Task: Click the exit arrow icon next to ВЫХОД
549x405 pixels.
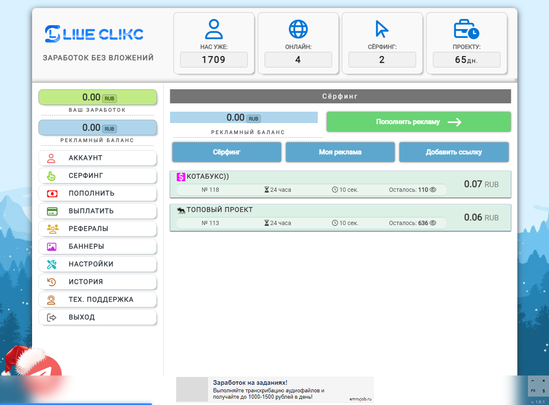Action: [51, 317]
